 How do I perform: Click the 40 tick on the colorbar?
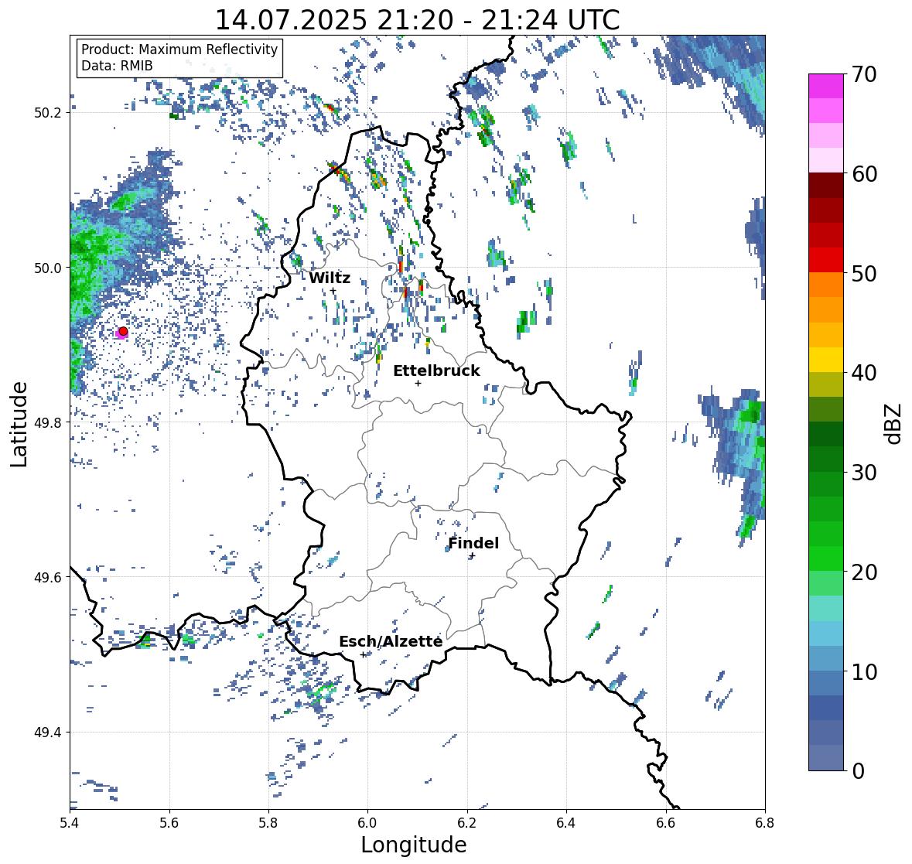coord(864,373)
